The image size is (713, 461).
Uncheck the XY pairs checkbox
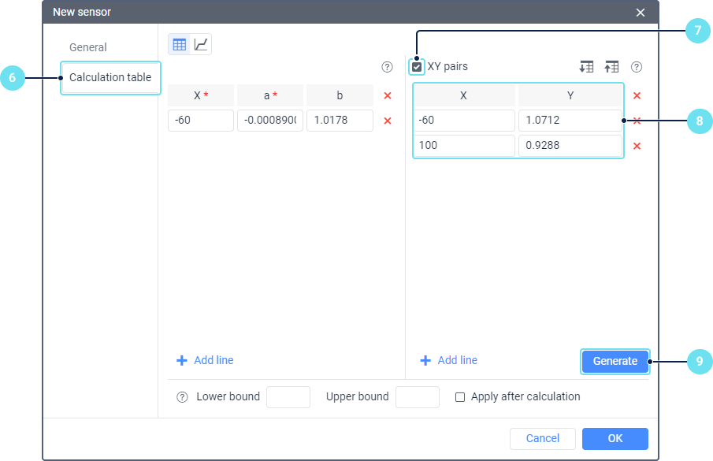(417, 67)
